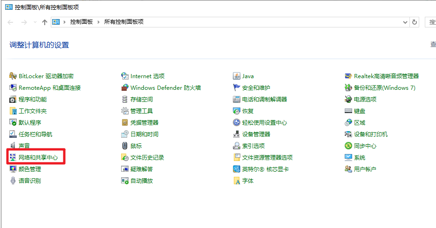Open the 程序和功能 icon

[13, 100]
